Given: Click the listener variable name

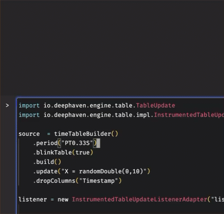Looking at the screenshot, I should tap(33, 200).
